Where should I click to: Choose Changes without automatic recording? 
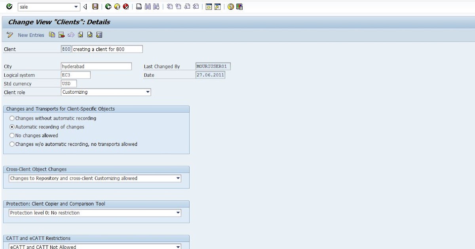[x=12, y=118]
